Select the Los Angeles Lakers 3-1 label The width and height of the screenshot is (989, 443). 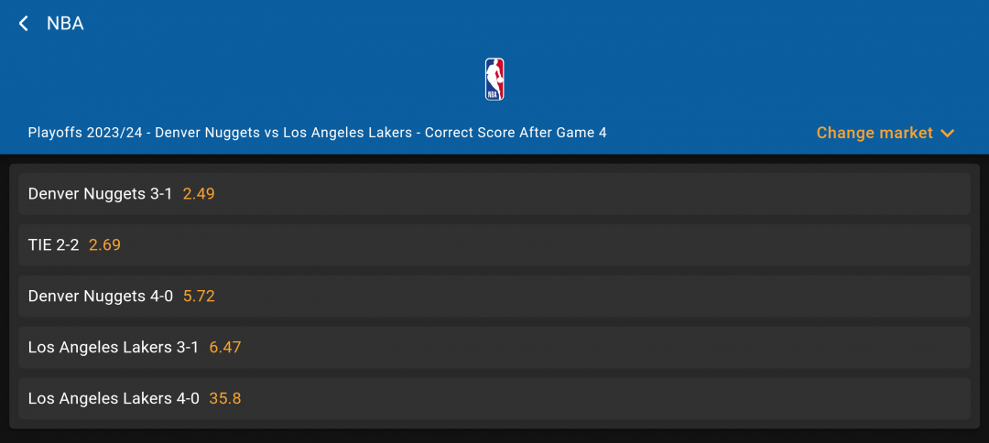click(114, 347)
